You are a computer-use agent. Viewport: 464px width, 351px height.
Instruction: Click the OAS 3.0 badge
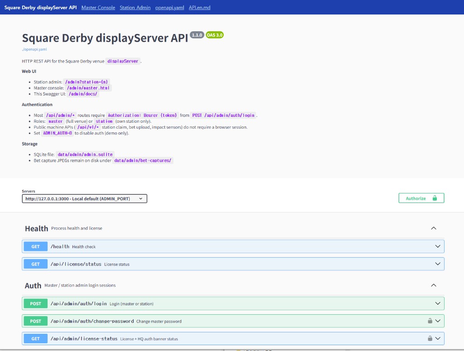click(214, 35)
